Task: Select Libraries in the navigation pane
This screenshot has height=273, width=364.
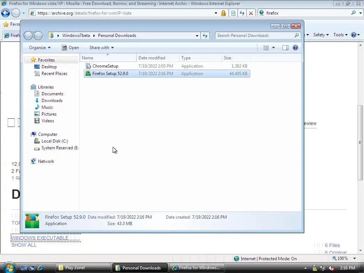Action: click(42, 87)
